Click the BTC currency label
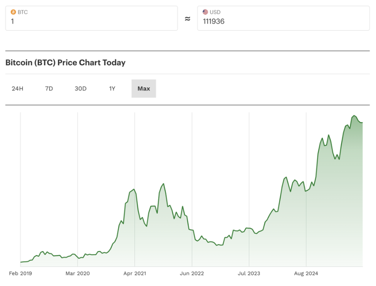 point(23,12)
